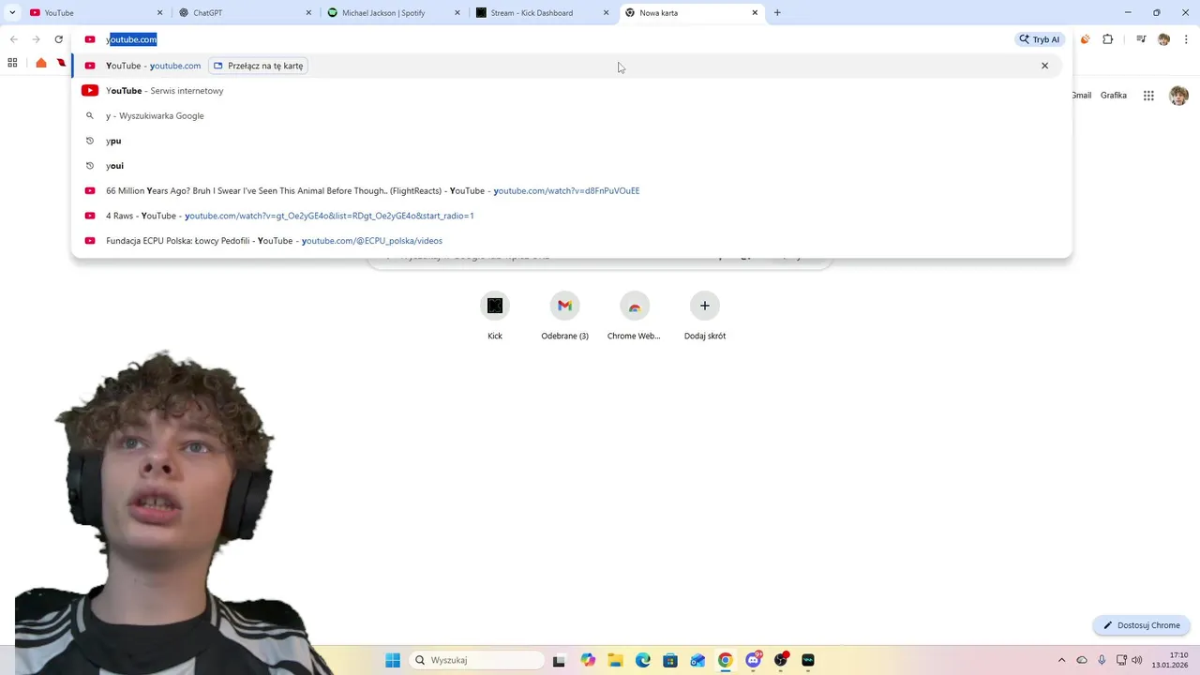Screen dimensions: 1200x675
Task: Open the Chrome Web Store shortcut
Action: point(635,316)
